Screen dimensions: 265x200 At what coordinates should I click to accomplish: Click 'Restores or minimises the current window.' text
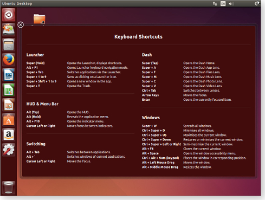(213, 140)
